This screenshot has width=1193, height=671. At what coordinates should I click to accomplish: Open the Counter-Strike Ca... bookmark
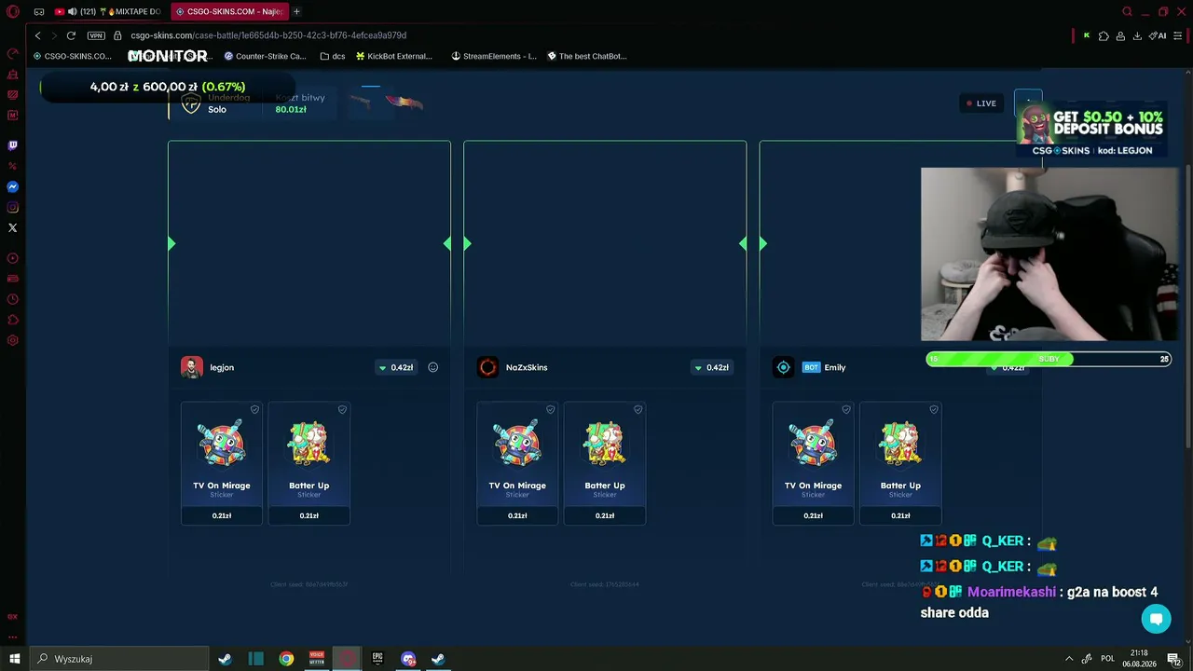click(265, 56)
